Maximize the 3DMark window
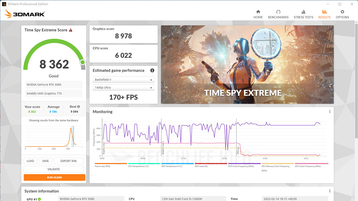 coord(340,4)
